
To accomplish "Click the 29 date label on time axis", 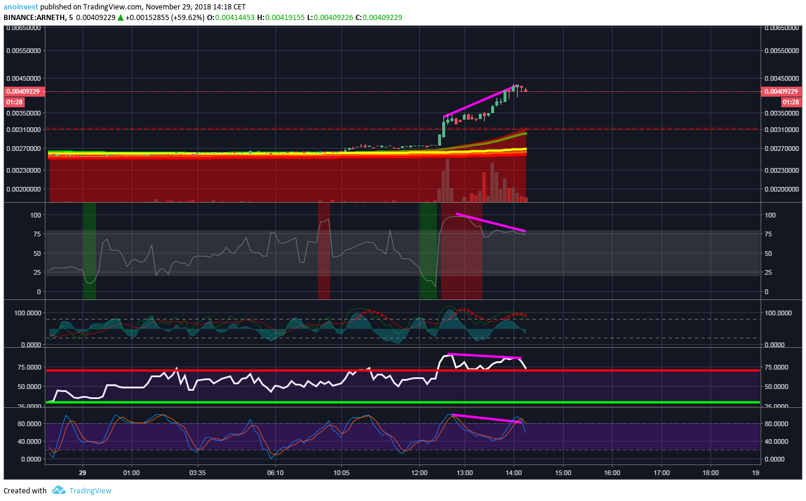I will tap(83, 473).
